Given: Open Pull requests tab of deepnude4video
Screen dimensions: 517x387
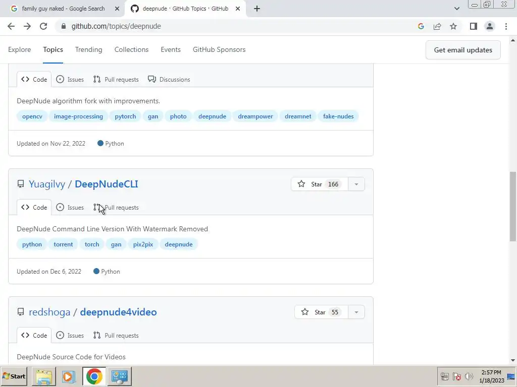Looking at the screenshot, I should (x=116, y=336).
